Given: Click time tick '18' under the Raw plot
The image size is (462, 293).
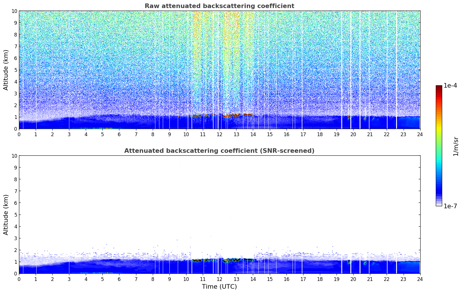Looking at the screenshot, I should tap(320, 134).
